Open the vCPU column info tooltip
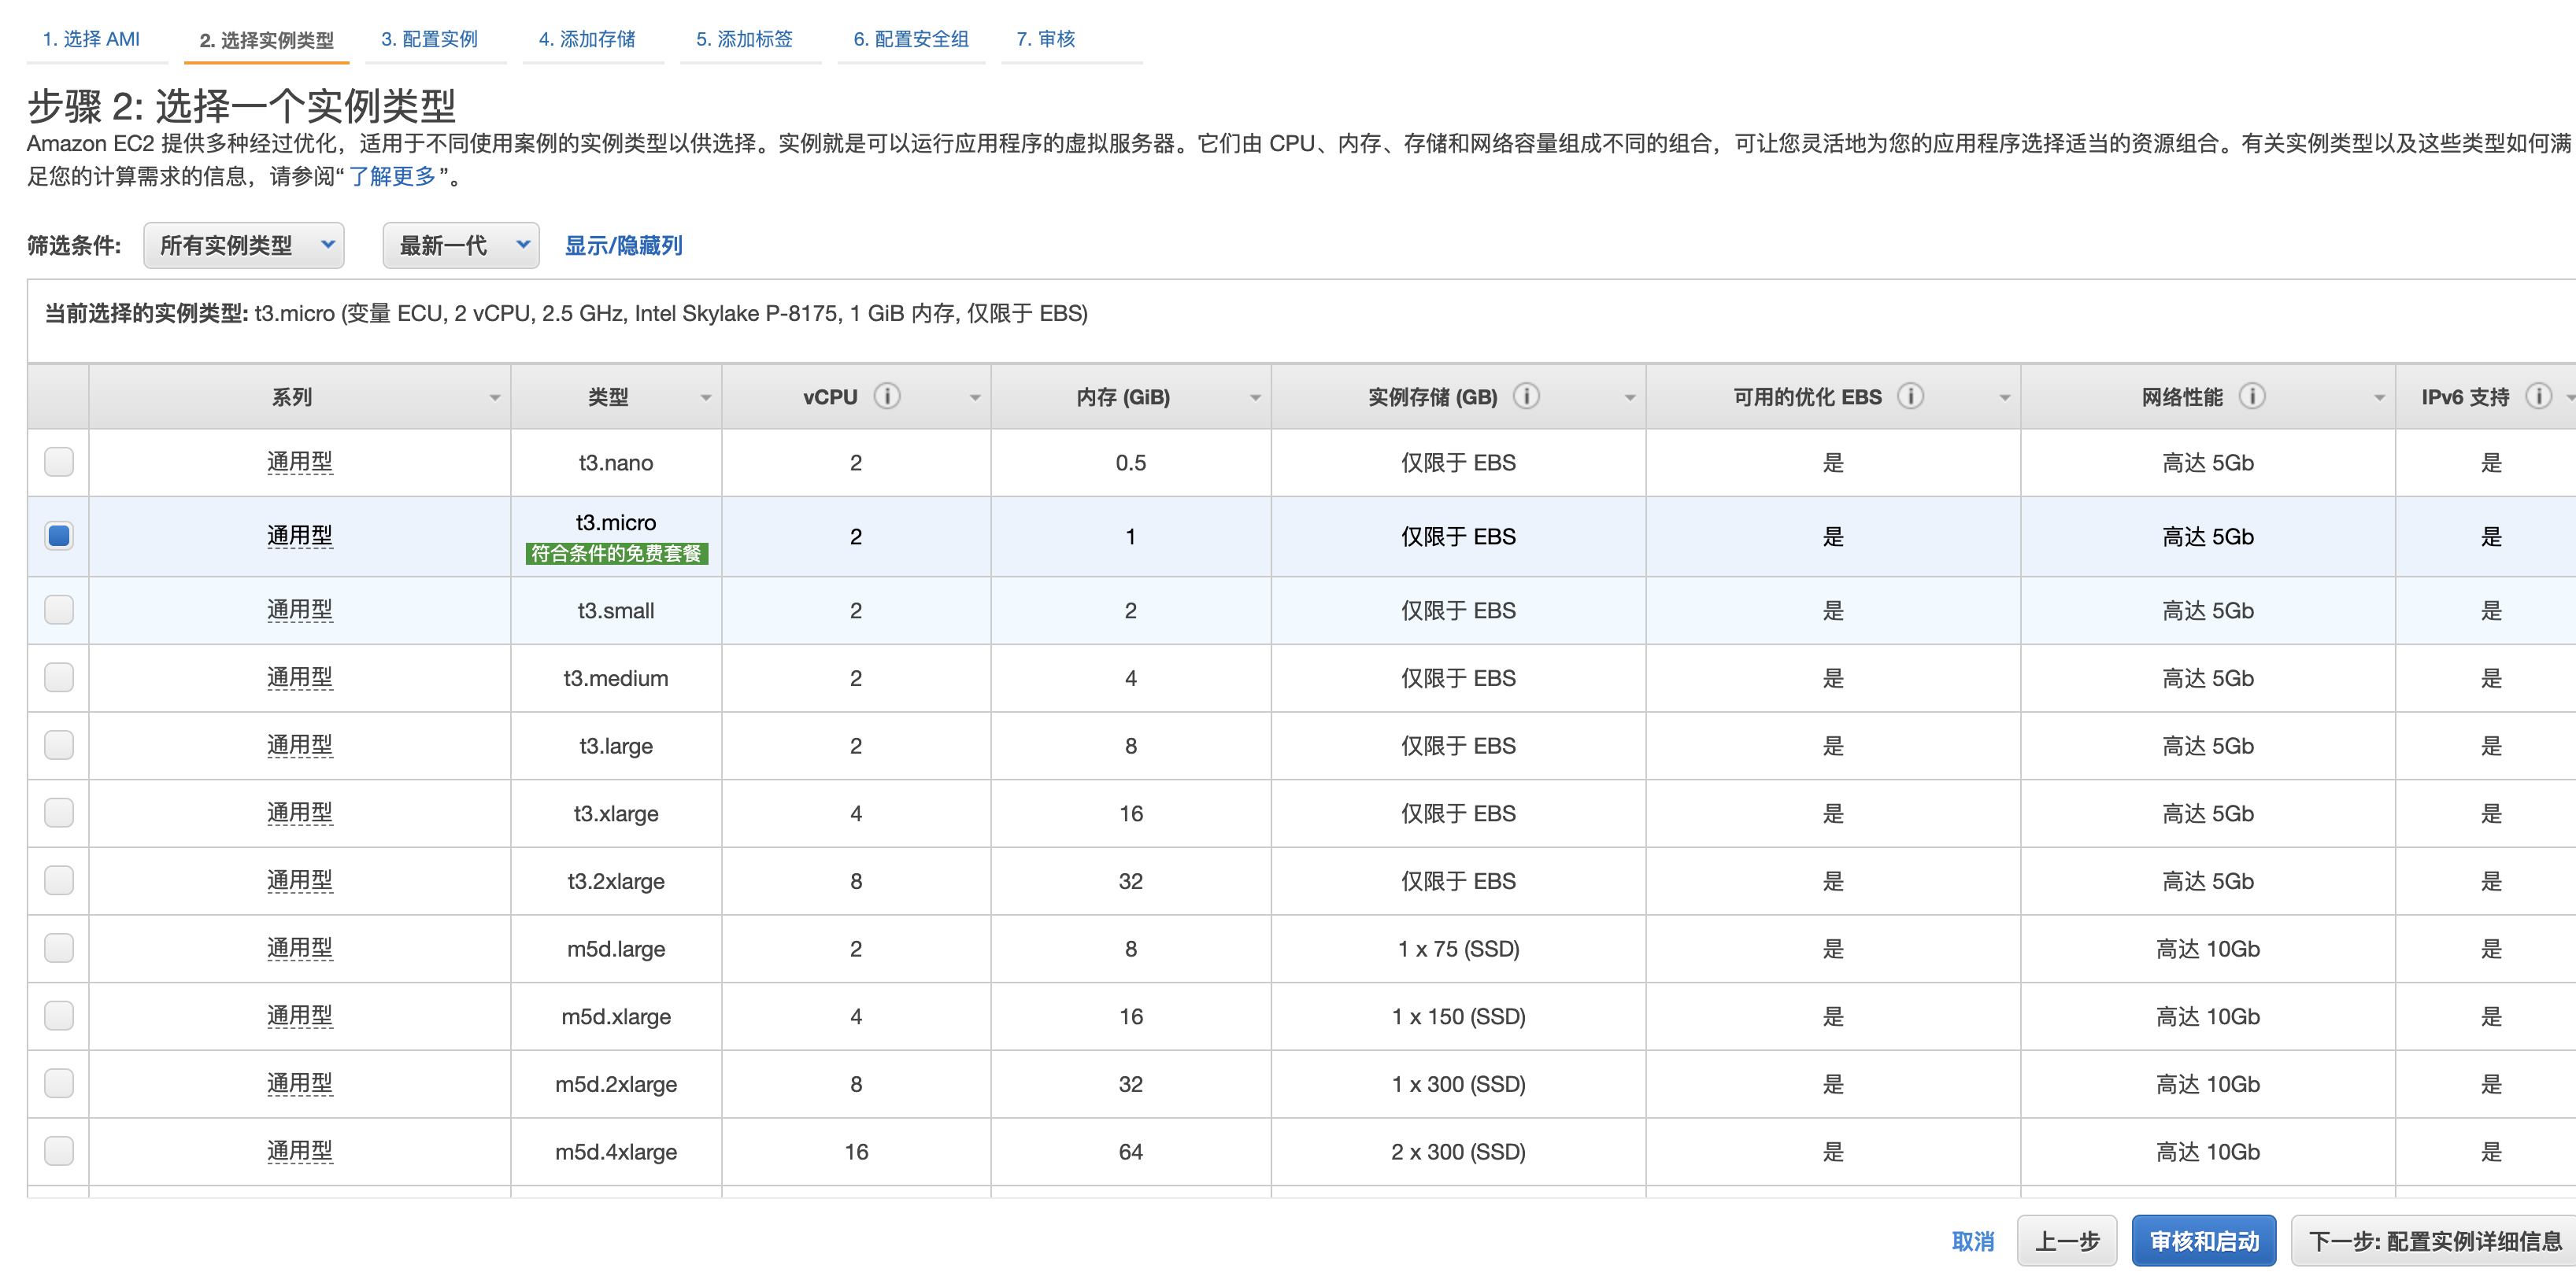The height and width of the screenshot is (1276, 2576). click(888, 396)
